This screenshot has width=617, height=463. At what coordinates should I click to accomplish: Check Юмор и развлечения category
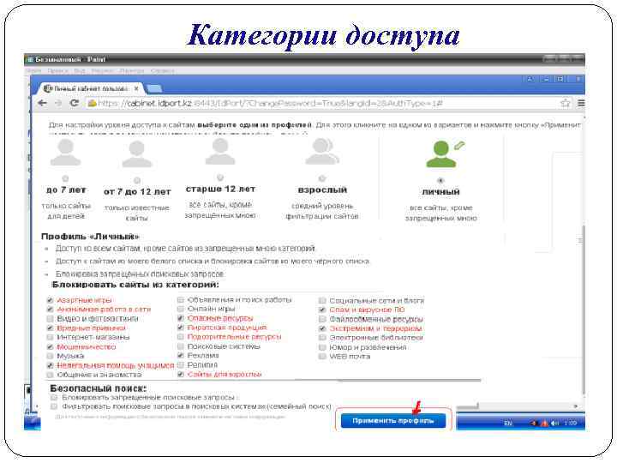[x=322, y=347]
